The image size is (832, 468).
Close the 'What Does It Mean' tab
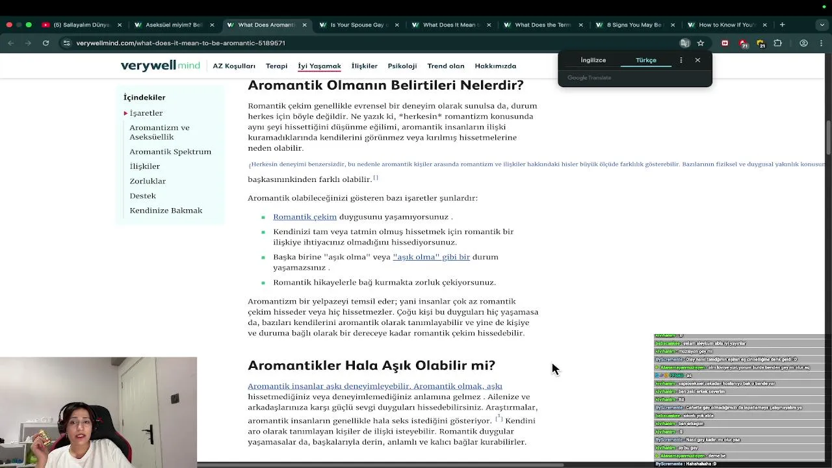point(489,25)
